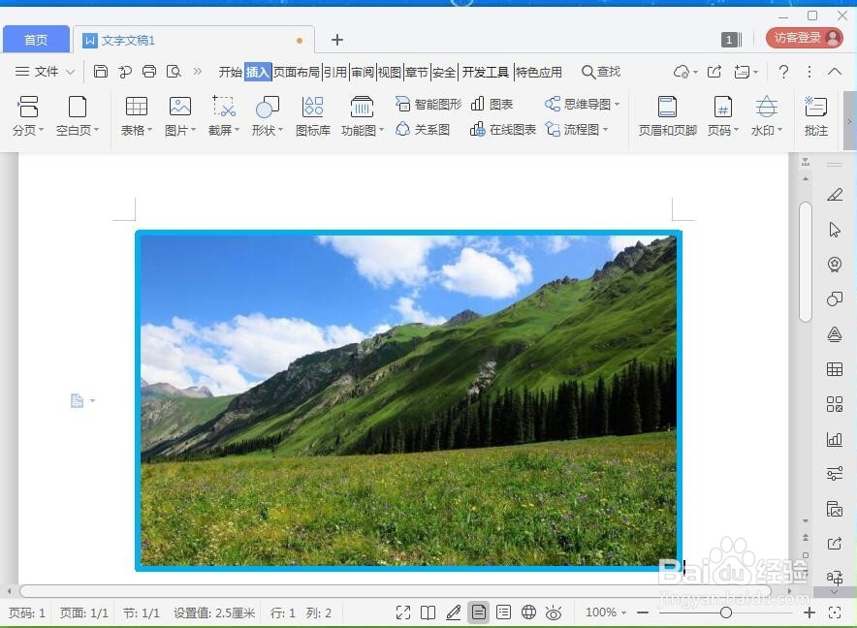857x628 pixels.
Task: Collapse the ribbon with up chevron
Action: click(x=835, y=72)
